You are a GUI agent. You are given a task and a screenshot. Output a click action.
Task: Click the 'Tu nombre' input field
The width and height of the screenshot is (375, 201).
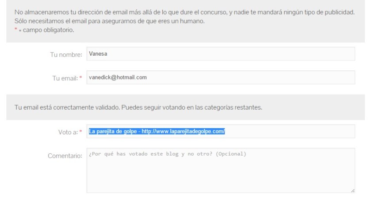(x=220, y=54)
